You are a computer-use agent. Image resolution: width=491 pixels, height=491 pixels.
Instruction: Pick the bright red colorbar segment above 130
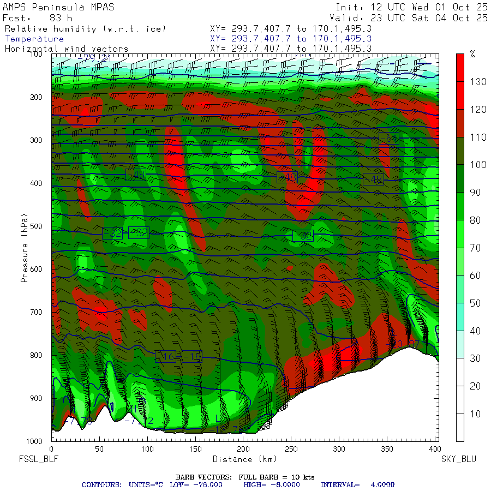(460, 68)
